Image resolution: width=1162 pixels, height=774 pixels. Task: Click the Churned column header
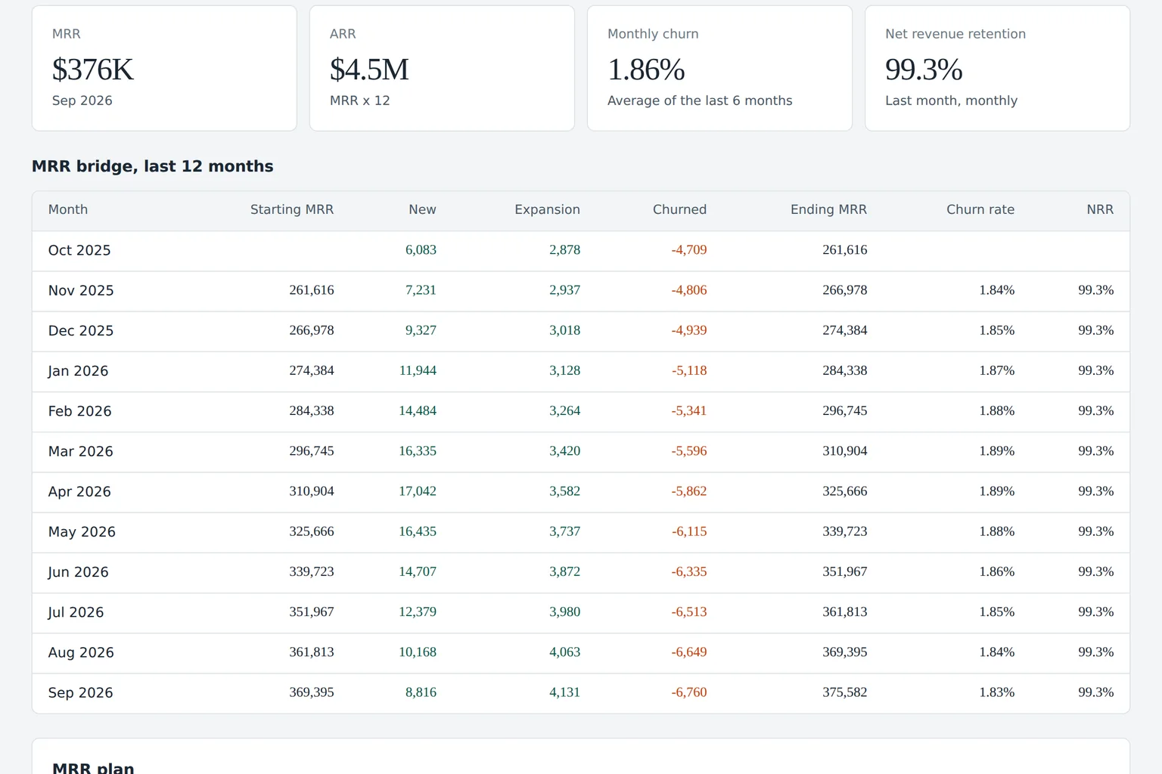click(x=679, y=209)
